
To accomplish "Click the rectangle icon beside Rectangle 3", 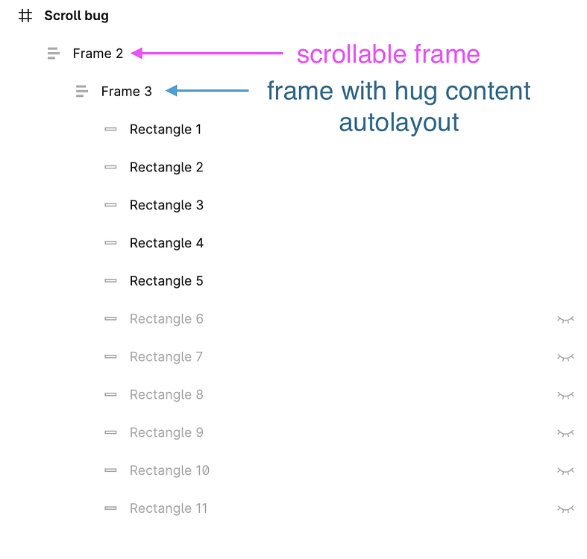I will [110, 205].
